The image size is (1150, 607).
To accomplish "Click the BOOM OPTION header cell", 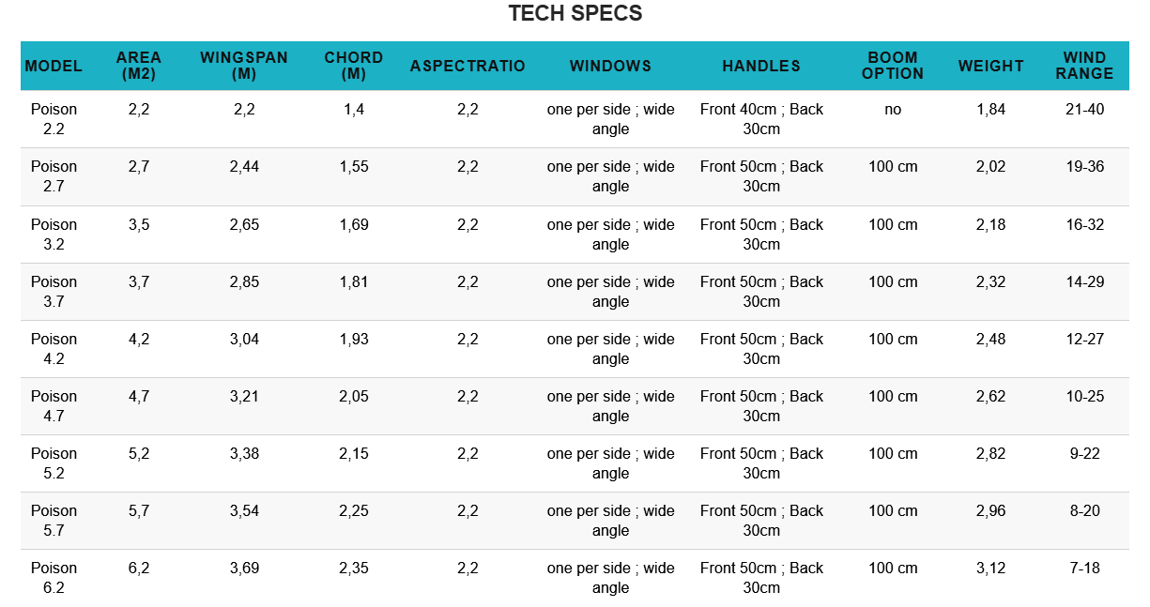I will [893, 66].
